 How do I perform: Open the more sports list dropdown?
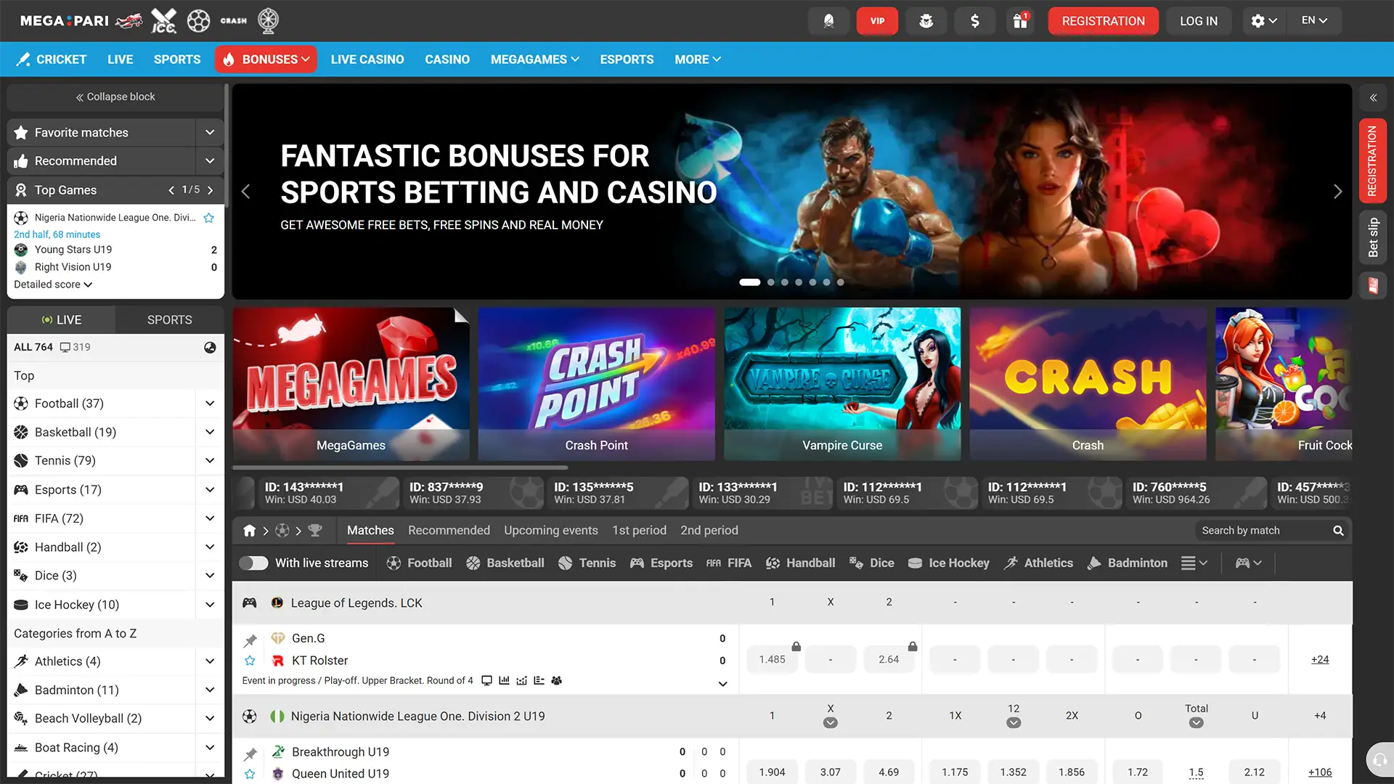(1194, 563)
